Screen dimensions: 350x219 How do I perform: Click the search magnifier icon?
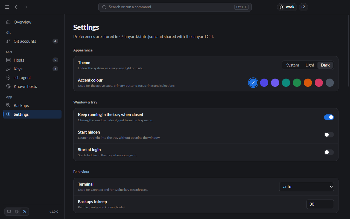(x=104, y=7)
